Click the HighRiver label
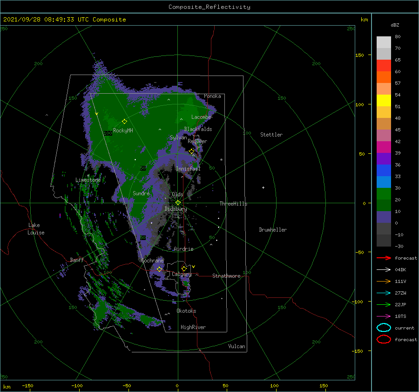The width and height of the screenshot is (419, 392). click(193, 327)
